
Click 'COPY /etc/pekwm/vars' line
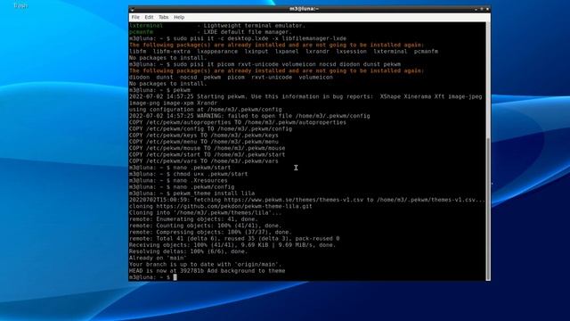pyautogui.click(x=204, y=161)
